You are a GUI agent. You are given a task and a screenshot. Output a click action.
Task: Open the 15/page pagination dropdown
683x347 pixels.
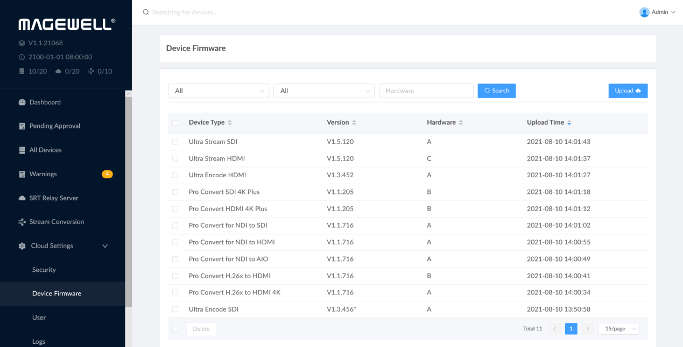[618, 329]
